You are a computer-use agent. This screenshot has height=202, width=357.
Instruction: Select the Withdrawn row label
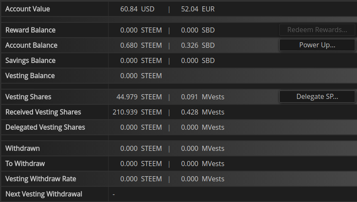click(22, 148)
